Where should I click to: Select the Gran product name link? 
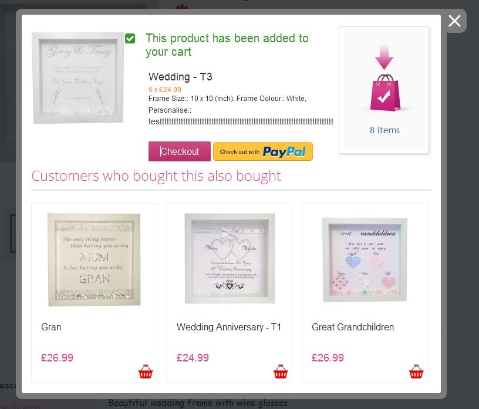pos(51,327)
